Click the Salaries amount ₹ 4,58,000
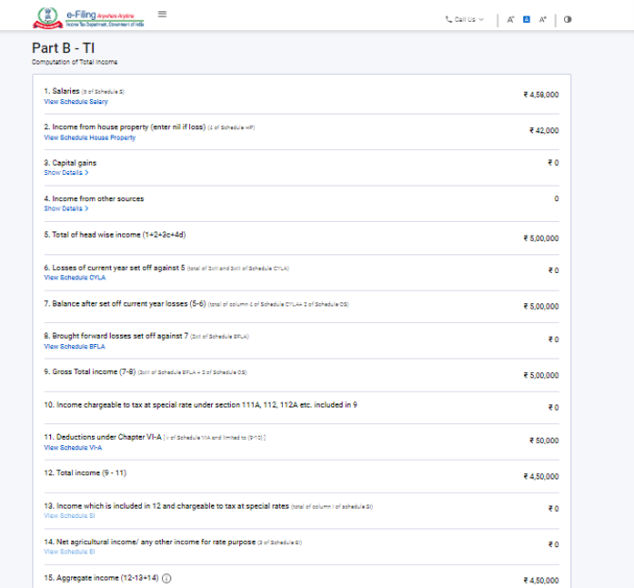The height and width of the screenshot is (588, 634). click(540, 95)
